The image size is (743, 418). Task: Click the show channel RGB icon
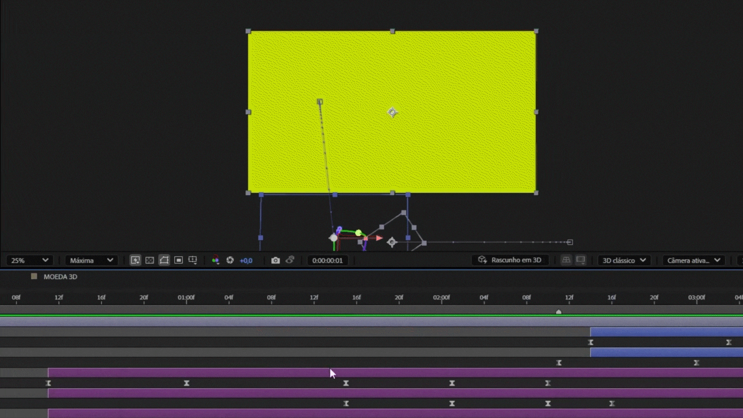(216, 260)
